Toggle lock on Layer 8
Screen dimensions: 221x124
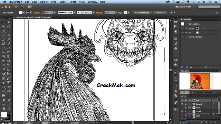186,104
